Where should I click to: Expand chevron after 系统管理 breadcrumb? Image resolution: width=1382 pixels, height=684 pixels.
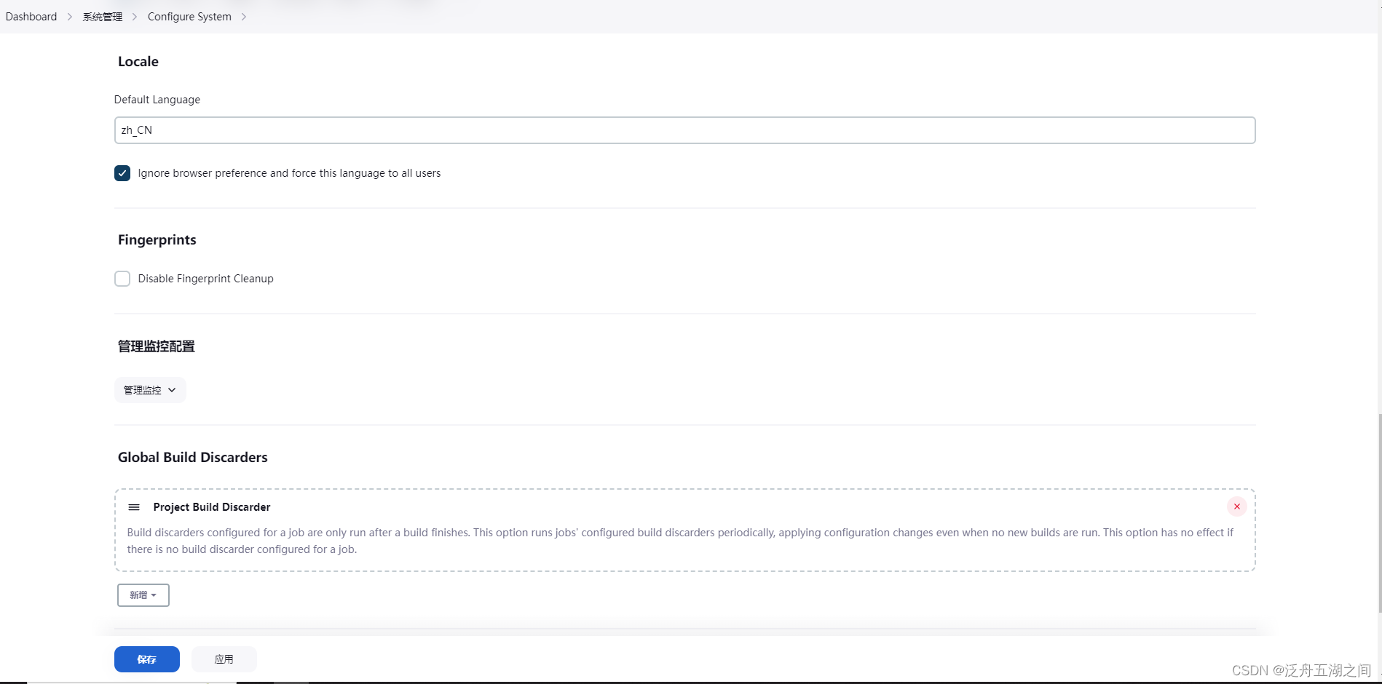[x=135, y=17]
